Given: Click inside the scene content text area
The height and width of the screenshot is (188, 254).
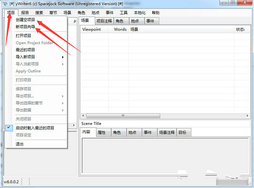Looking at the screenshot, I should click(165, 155).
